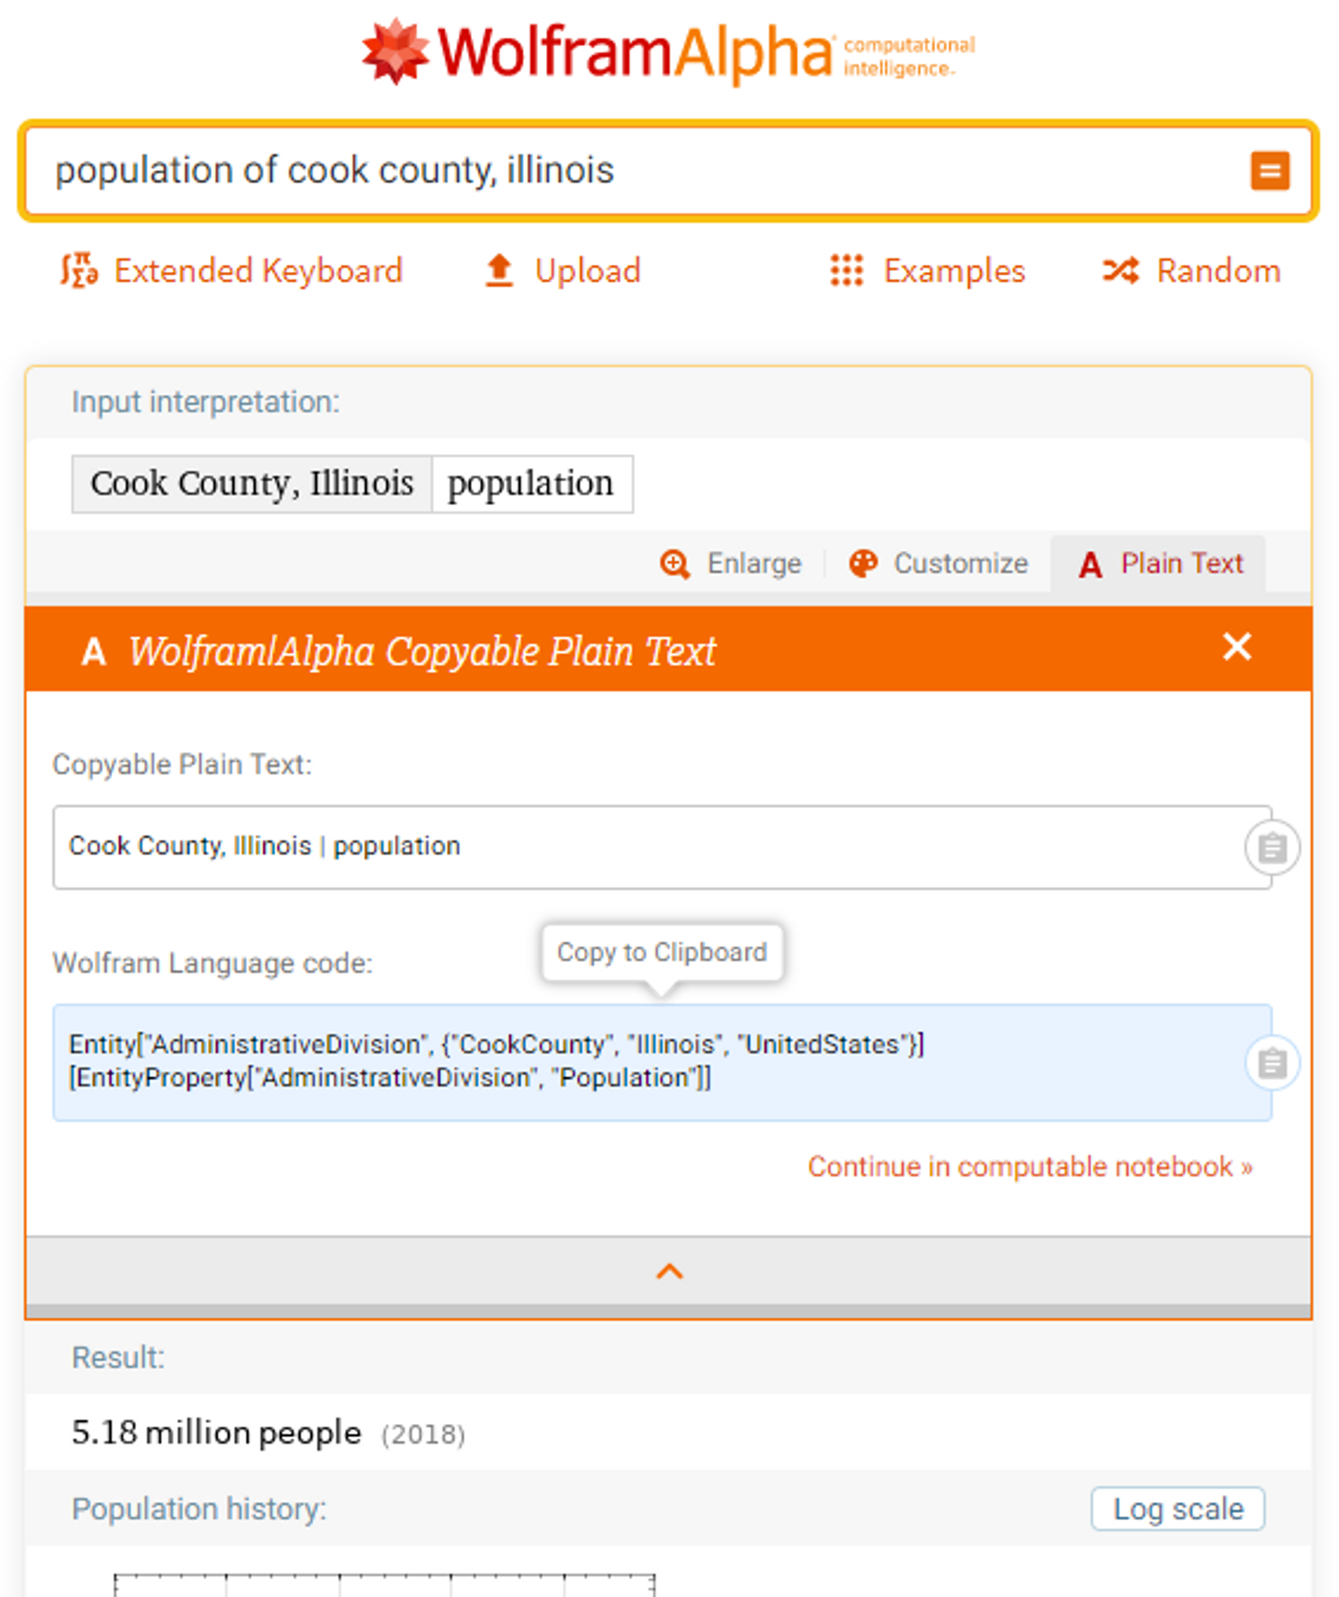Viewport: 1339px width, 1597px height.
Task: Click into the query search field
Action: coord(628,170)
